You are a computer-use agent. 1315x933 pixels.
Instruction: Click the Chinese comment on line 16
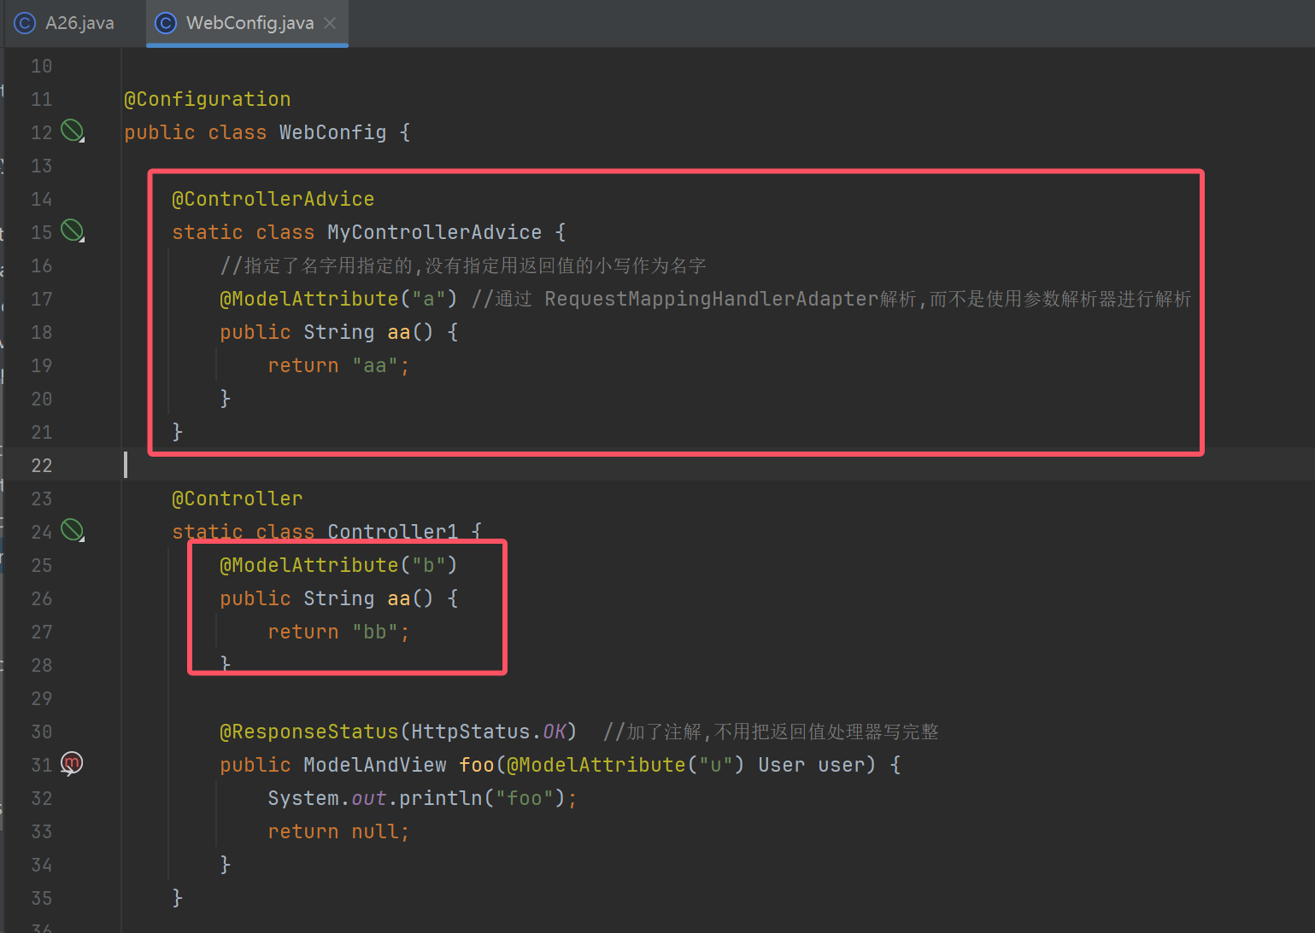tap(463, 265)
